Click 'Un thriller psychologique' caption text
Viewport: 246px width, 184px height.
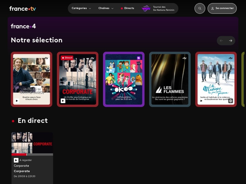78,98
